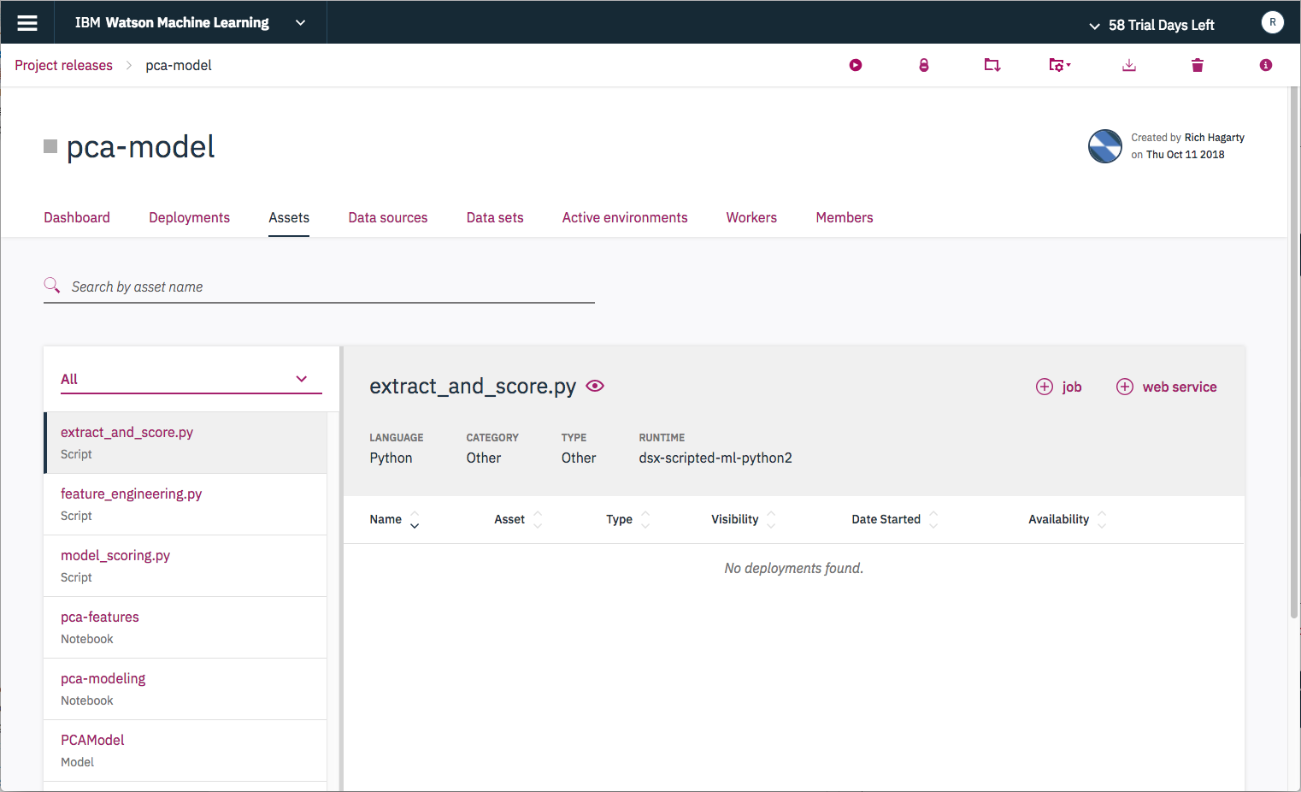
Task: Add a web service deployment
Action: coord(1180,387)
